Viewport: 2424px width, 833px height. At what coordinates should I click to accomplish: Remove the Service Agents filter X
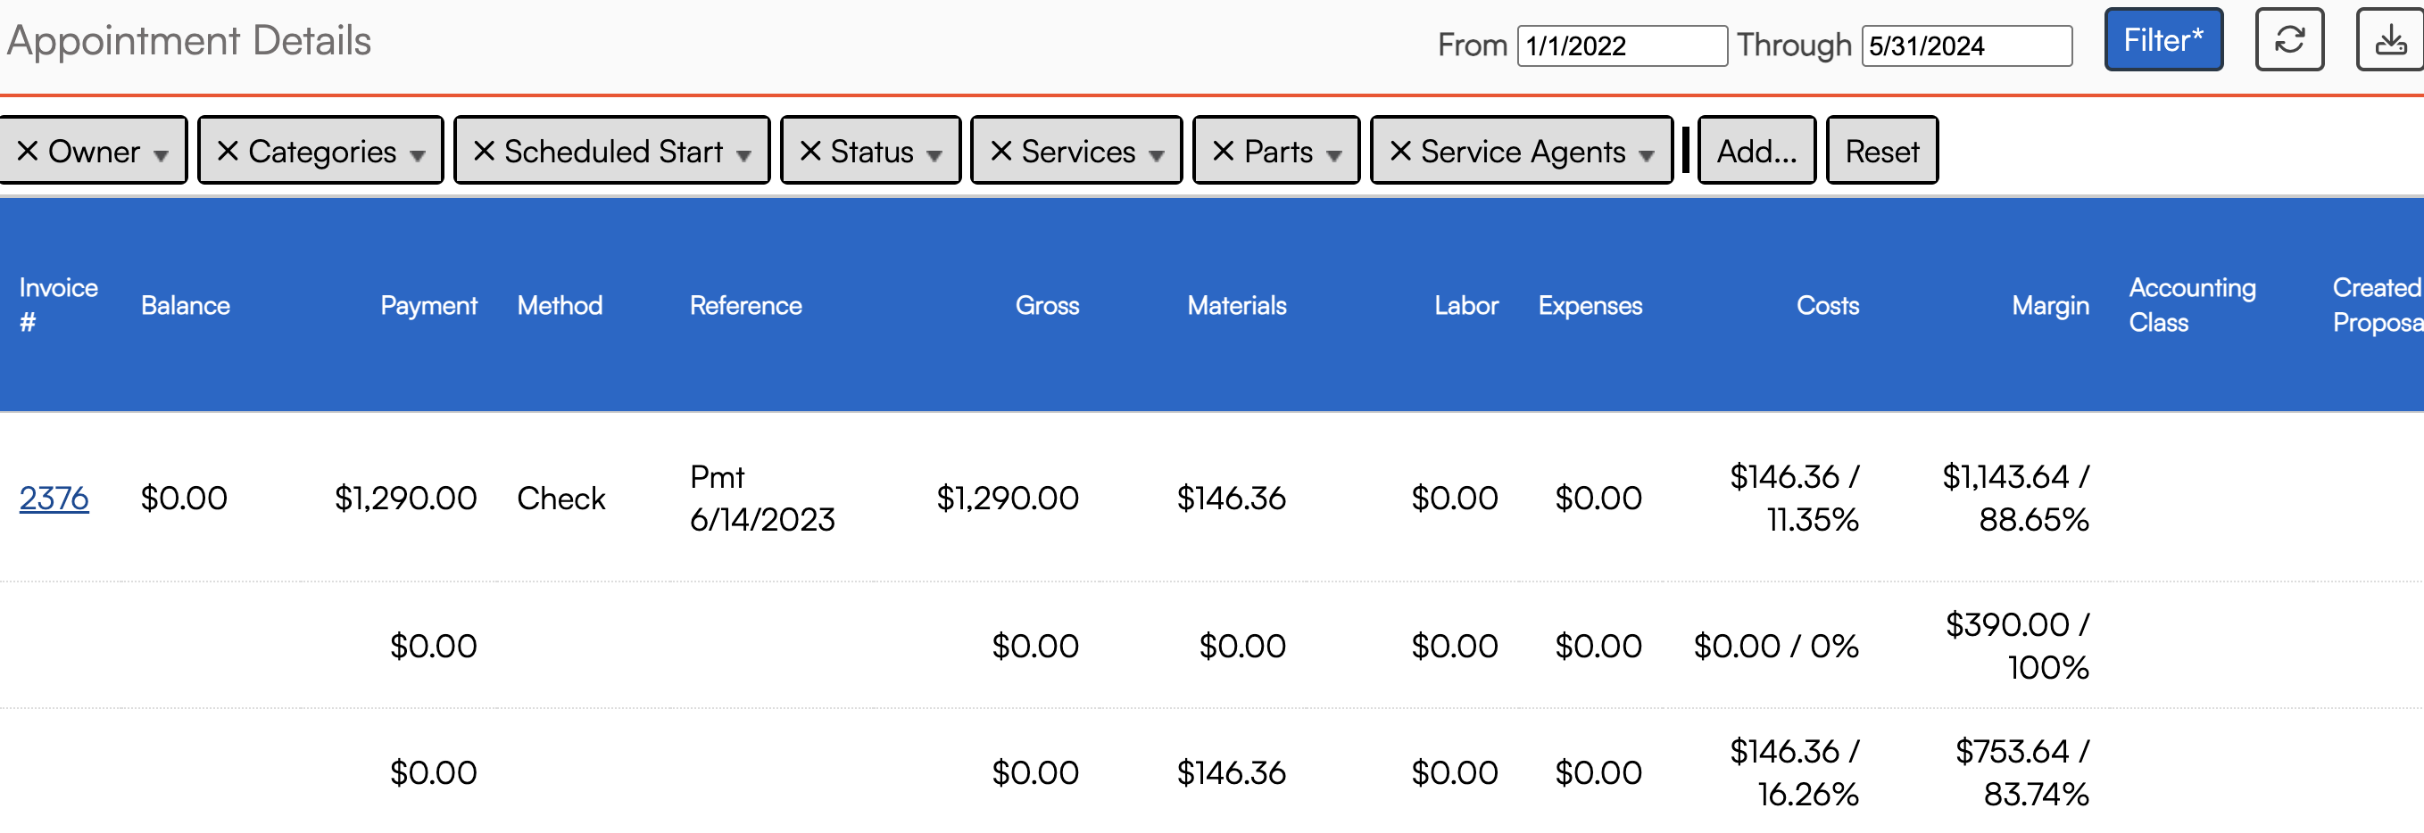[1400, 151]
